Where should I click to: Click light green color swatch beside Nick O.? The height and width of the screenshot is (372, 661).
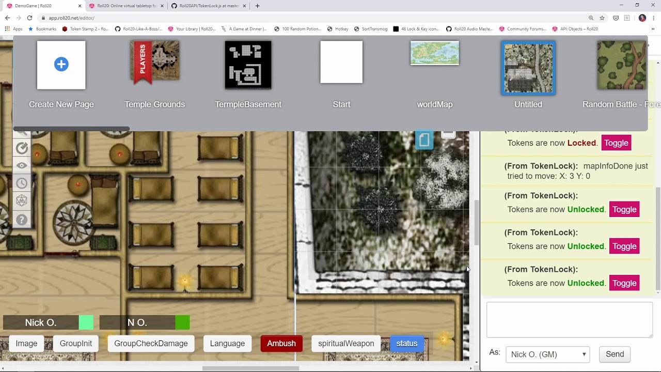[x=86, y=323]
